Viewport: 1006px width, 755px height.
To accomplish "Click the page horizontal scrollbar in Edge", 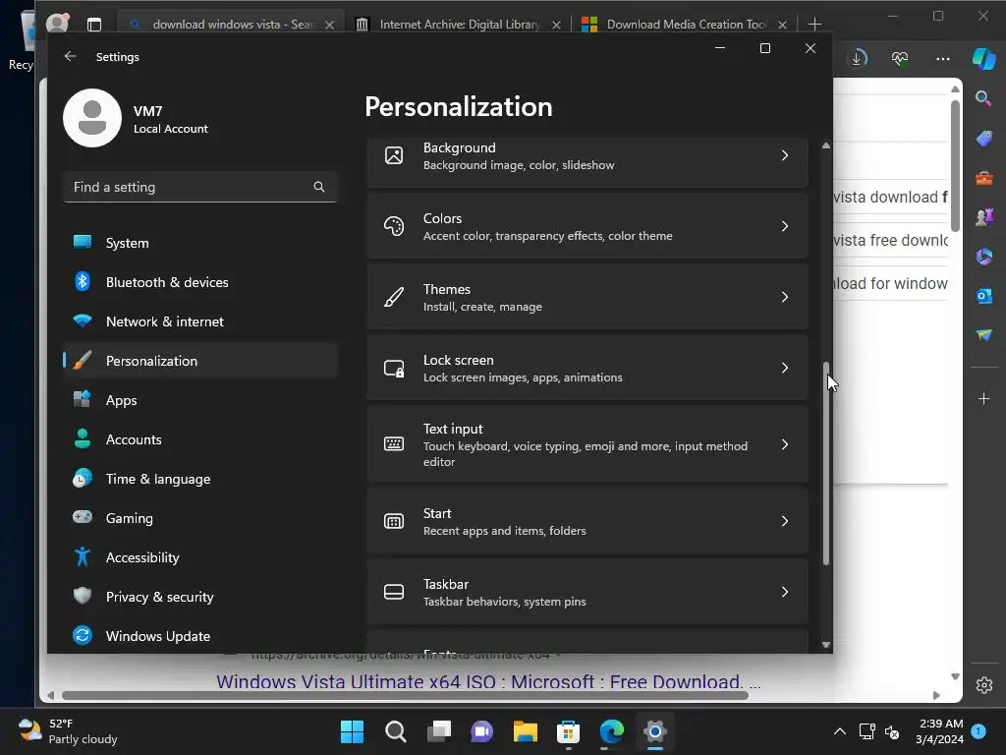I will tap(404, 695).
